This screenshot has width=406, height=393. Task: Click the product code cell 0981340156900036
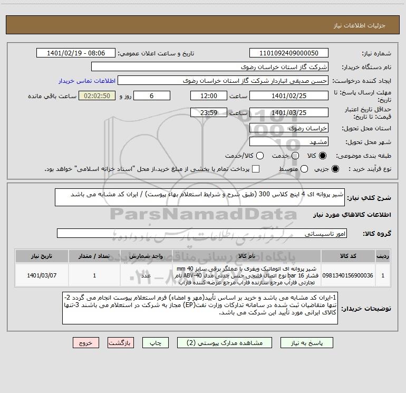click(348, 275)
